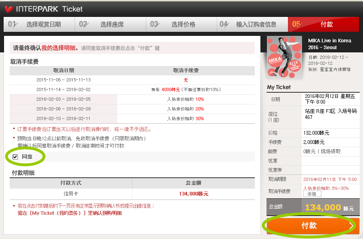
Task: Select step 05 付款 tab
Action: (323, 24)
